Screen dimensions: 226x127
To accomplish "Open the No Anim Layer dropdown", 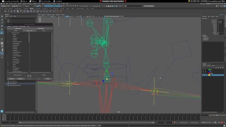I will click(x=195, y=122).
